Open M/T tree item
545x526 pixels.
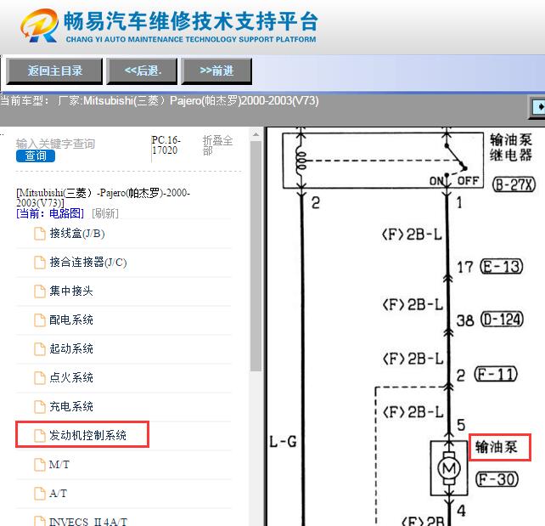59,465
